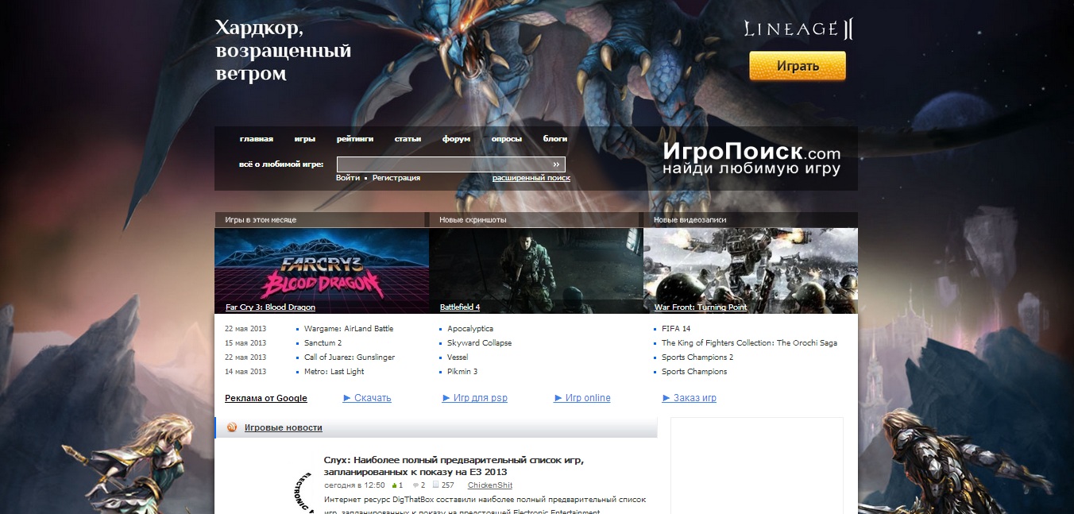Open the Sanctum 2 game link
This screenshot has height=514, width=1074.
coord(323,343)
